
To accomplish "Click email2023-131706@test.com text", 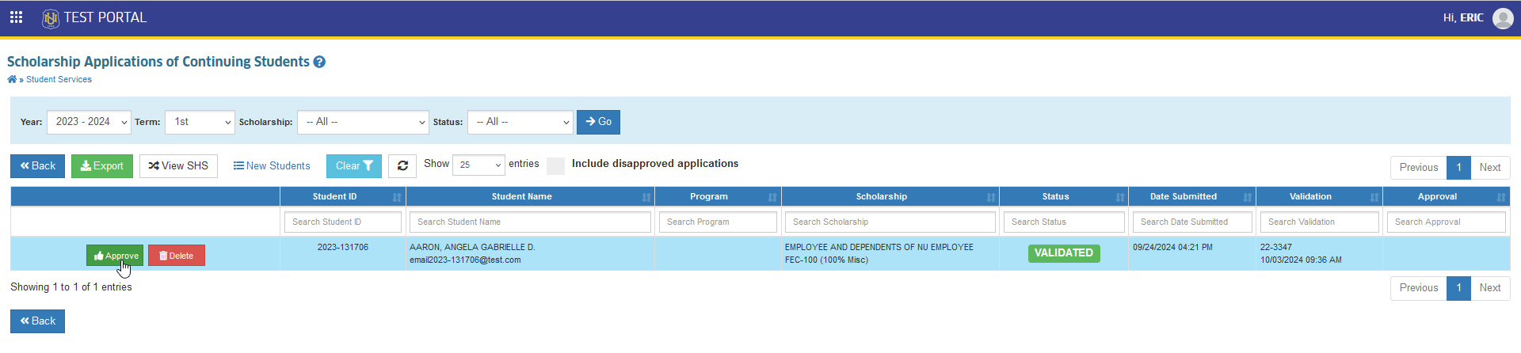I will [465, 260].
